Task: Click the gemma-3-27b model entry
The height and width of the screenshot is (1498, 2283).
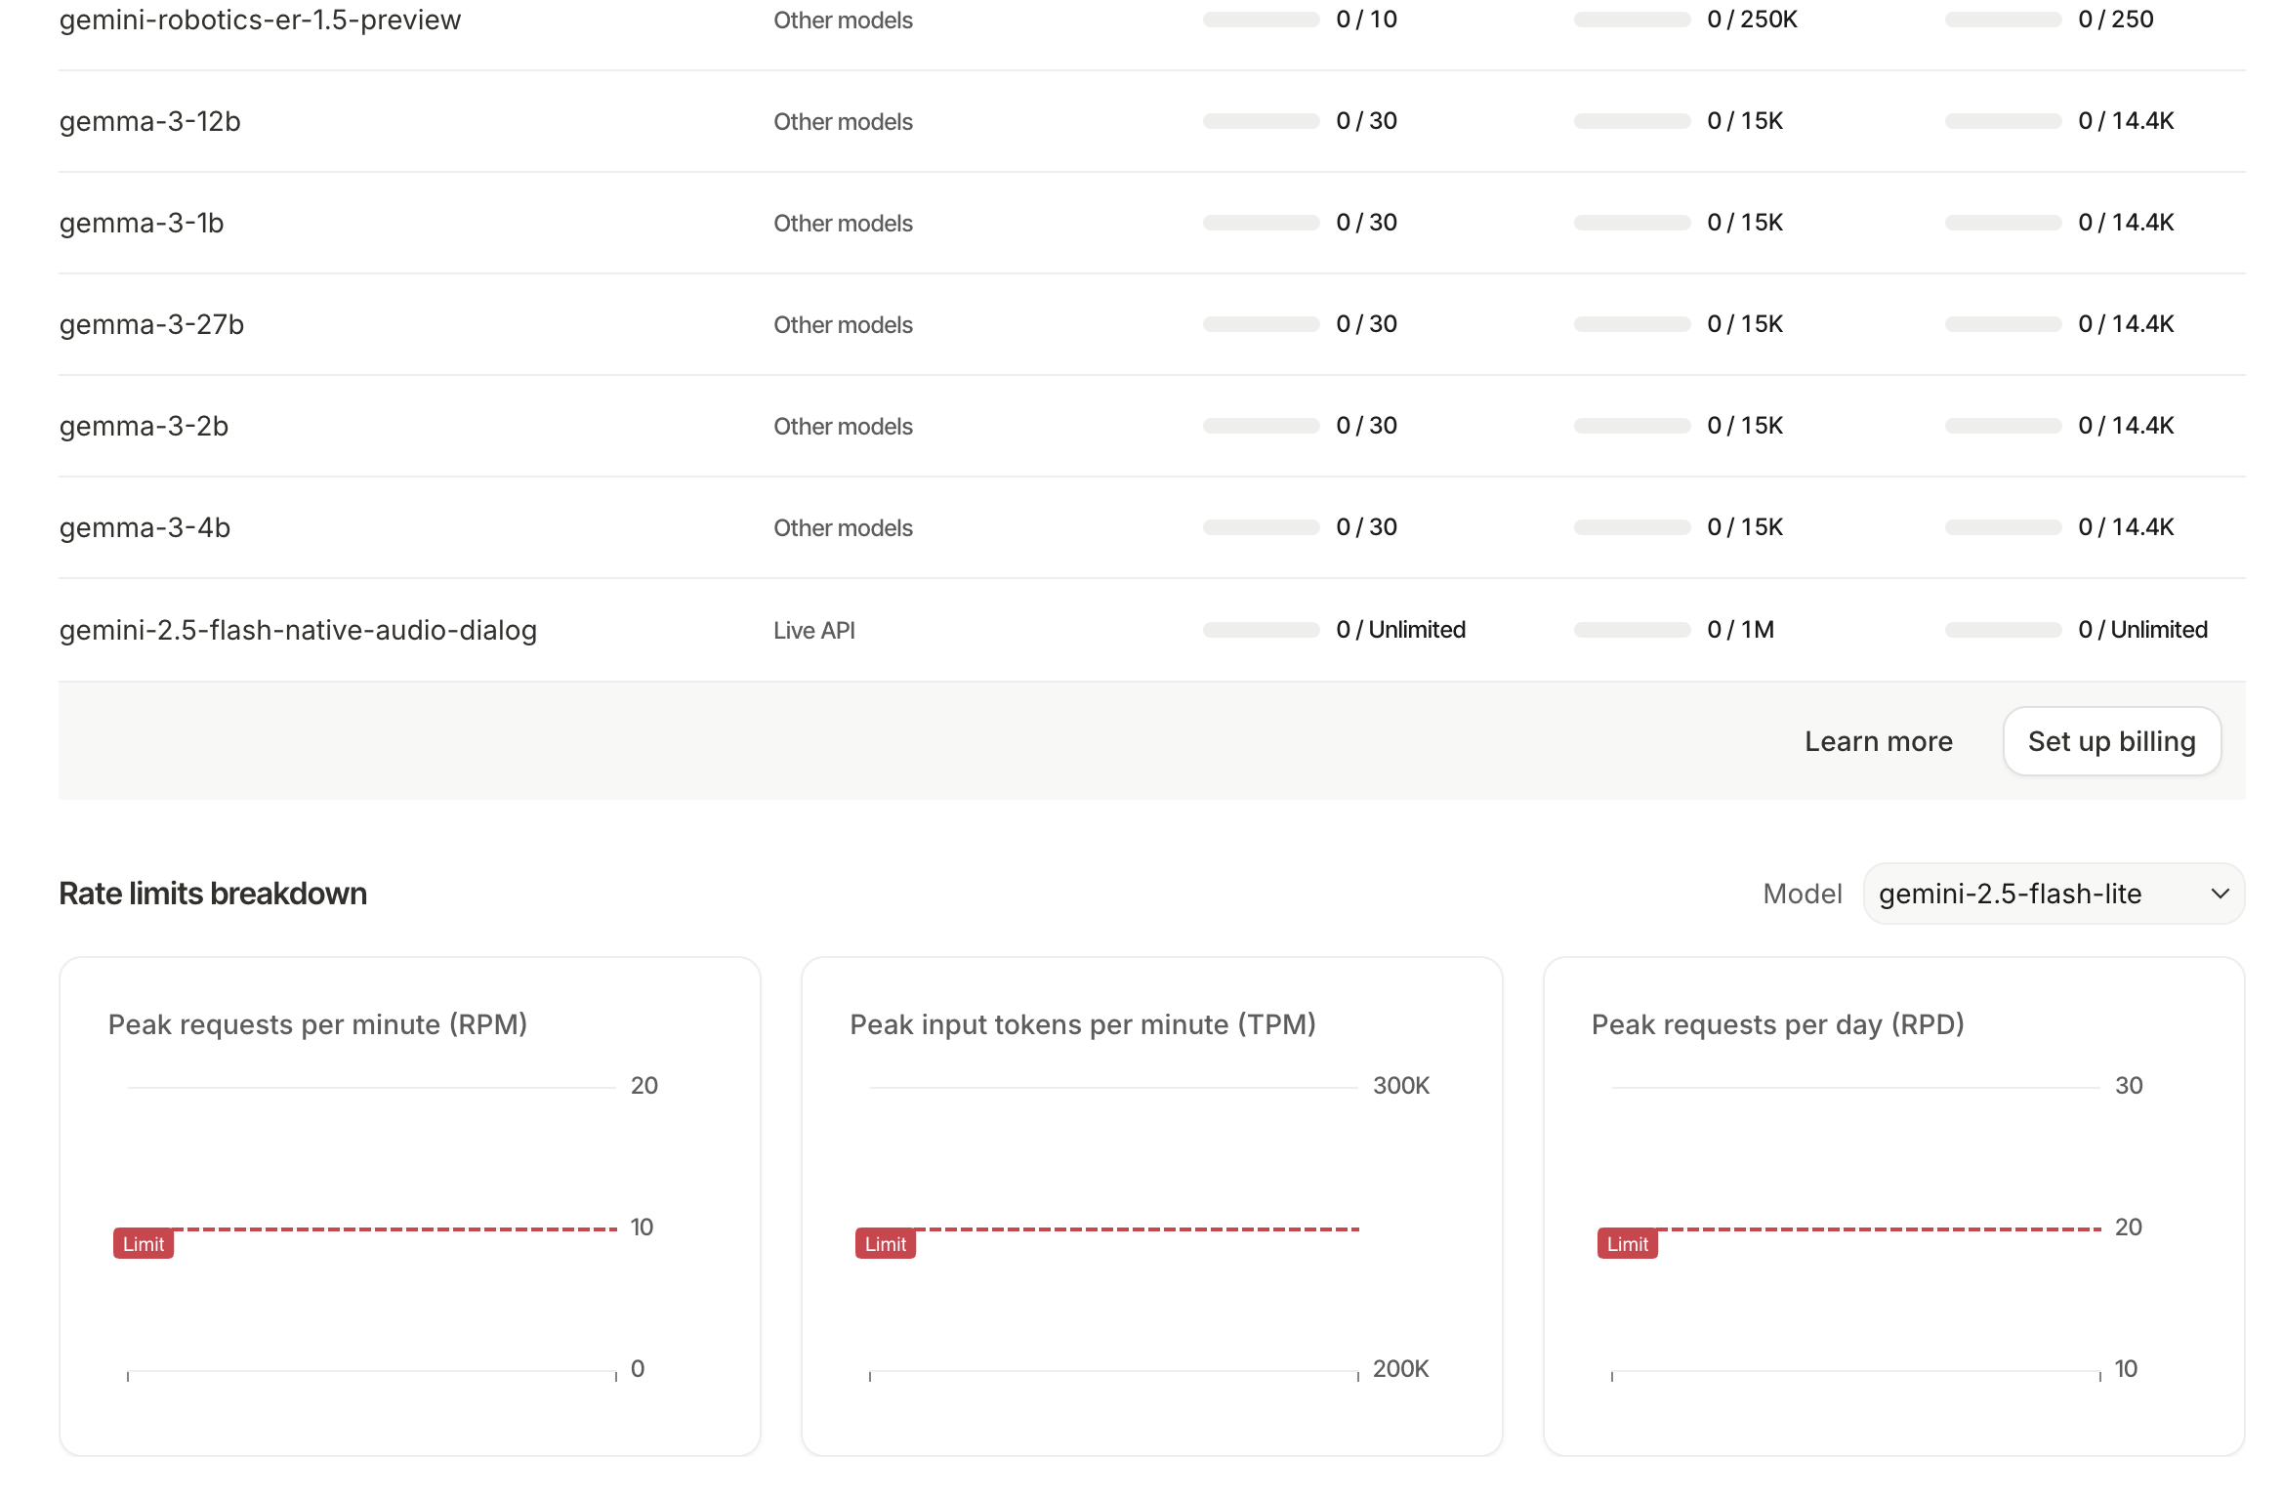Action: tap(151, 324)
